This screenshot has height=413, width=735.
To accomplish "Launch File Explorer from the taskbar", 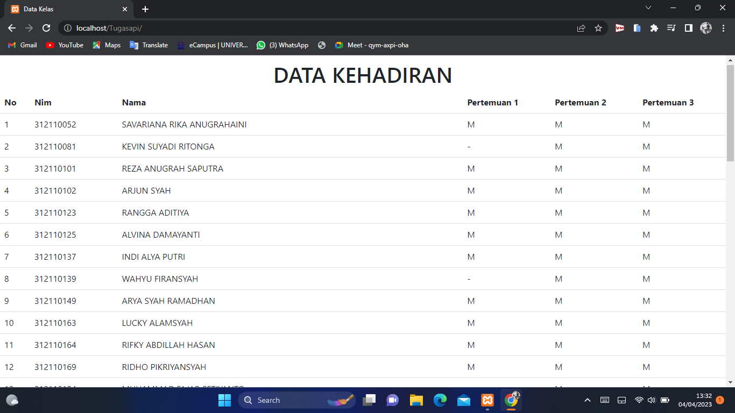I will (416, 400).
